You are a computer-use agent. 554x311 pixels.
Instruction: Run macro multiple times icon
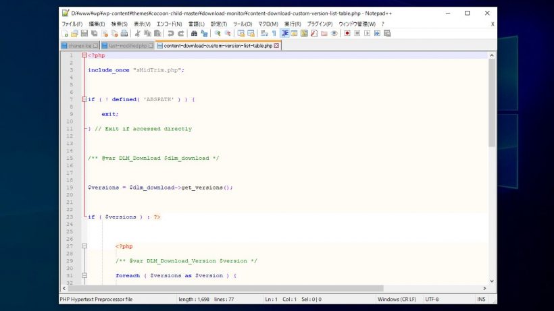pyautogui.click(x=377, y=34)
